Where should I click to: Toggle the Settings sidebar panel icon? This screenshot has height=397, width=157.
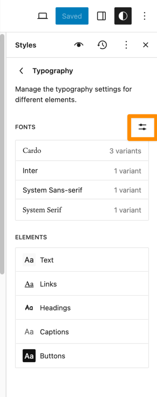point(101,16)
